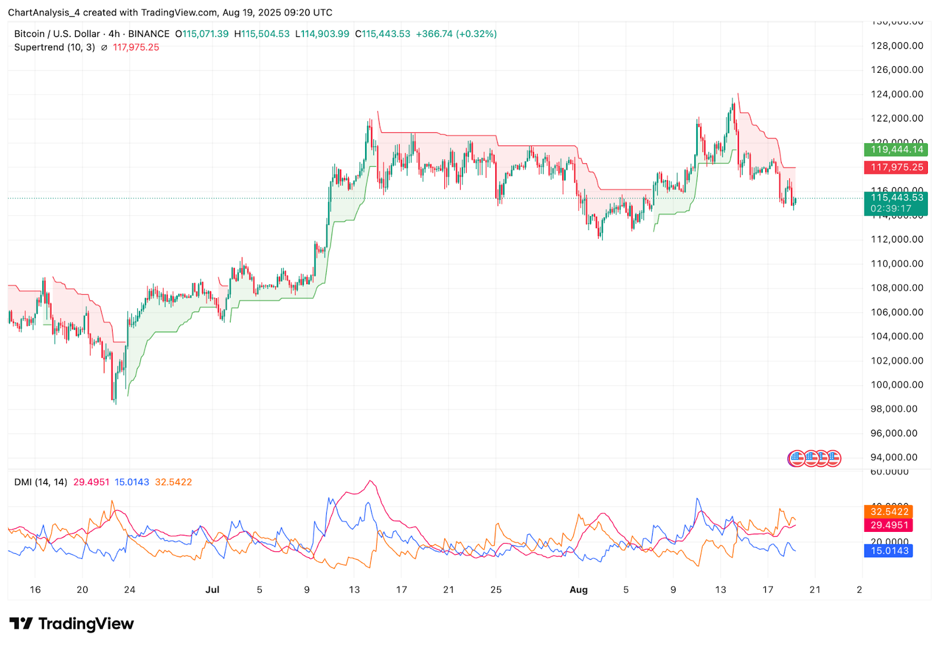Viewport: 939px width, 647px height.
Task: Click the "124,000.00" price axis label
Action: [897, 95]
